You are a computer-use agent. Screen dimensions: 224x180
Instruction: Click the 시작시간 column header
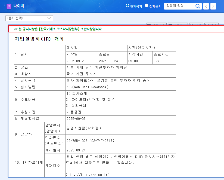[x=140, y=54]
